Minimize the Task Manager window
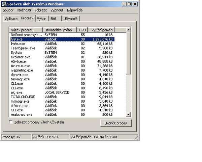This screenshot has width=202, height=162. (124, 4)
